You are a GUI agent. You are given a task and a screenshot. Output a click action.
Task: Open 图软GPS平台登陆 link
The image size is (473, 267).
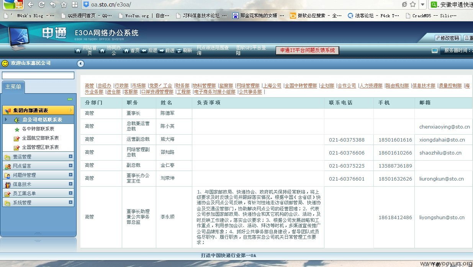251,50
